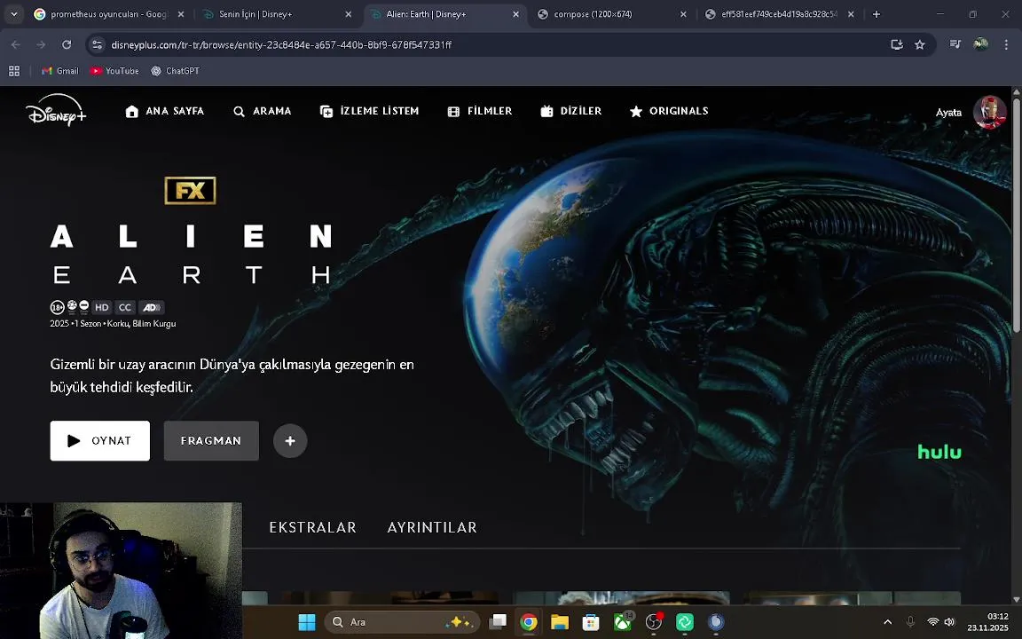Open ARAMA search page
Viewport: 1022px width, 639px height.
coord(262,112)
